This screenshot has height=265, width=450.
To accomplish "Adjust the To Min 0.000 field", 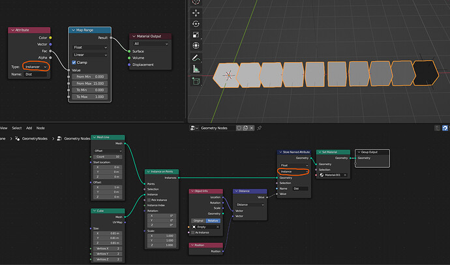I will point(90,90).
